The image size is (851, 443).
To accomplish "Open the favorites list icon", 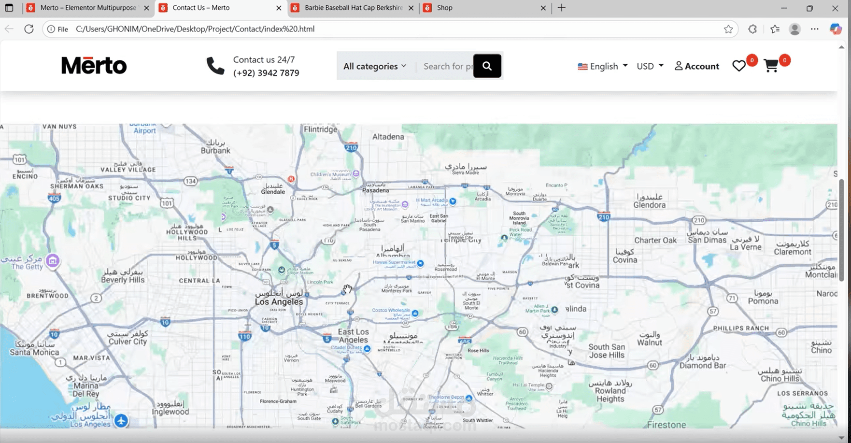I will tap(775, 29).
